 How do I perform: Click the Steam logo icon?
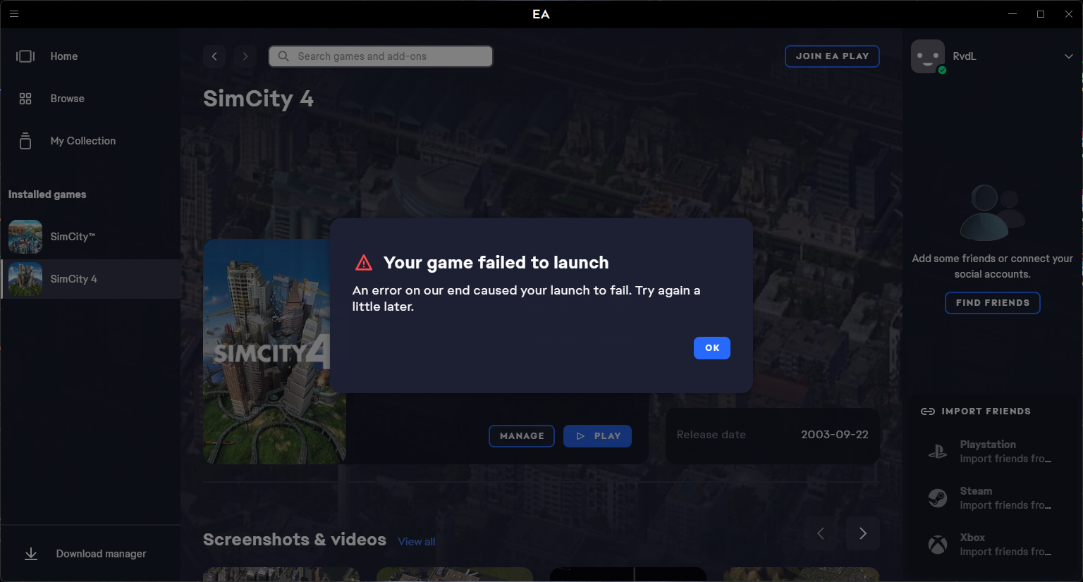pos(938,498)
